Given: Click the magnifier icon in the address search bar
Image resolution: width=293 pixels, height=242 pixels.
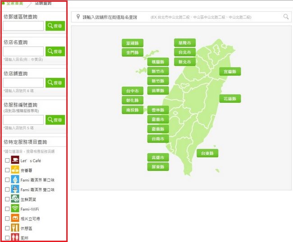Looking at the screenshot, I should pyautogui.click(x=286, y=17).
